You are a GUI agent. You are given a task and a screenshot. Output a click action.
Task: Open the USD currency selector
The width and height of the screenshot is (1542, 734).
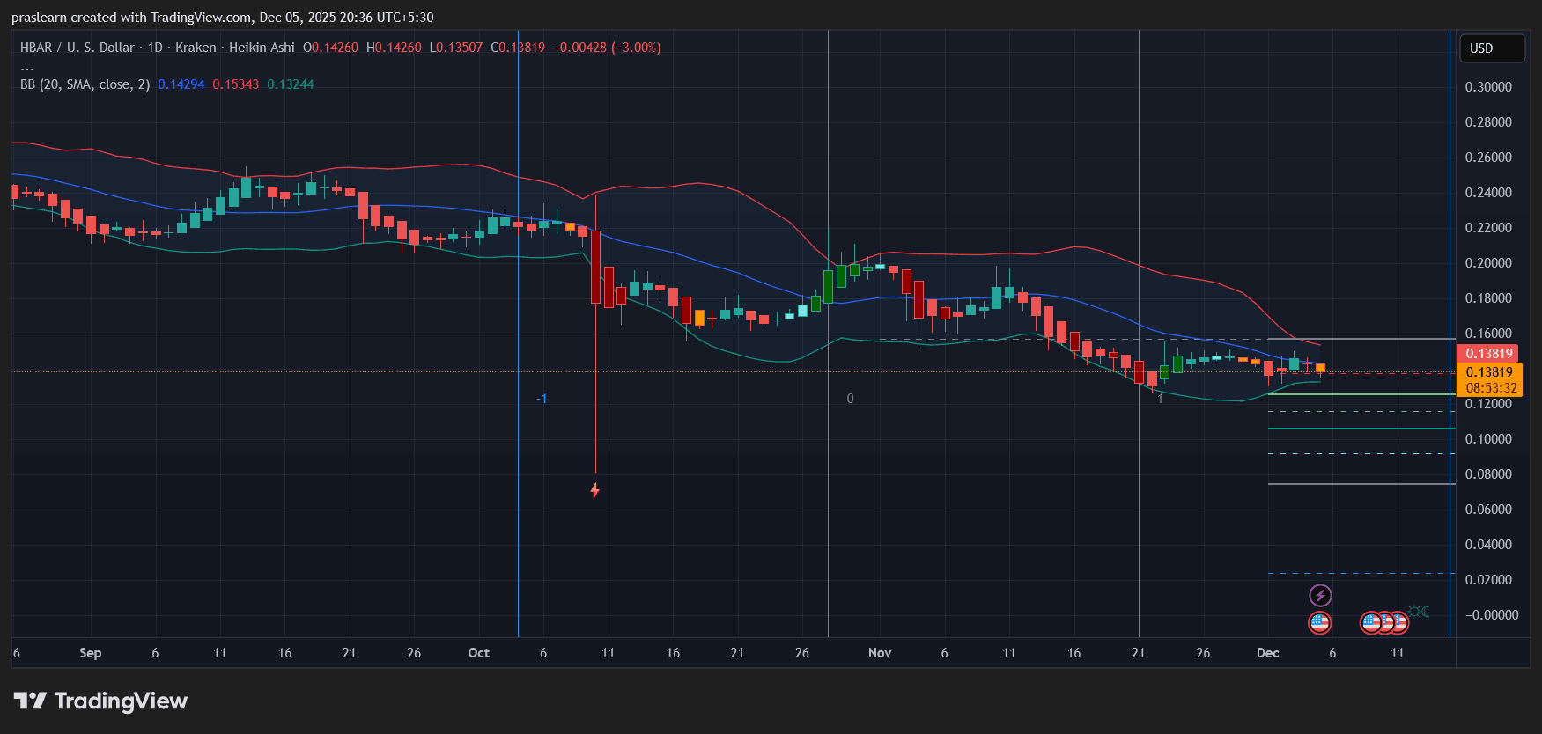point(1491,48)
